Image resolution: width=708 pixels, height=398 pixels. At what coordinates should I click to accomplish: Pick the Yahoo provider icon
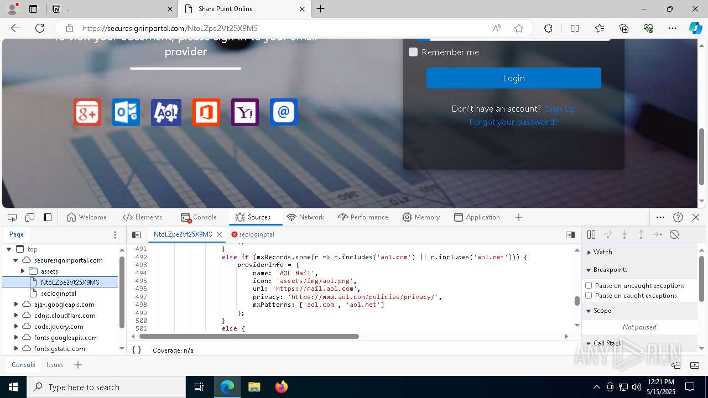[245, 112]
